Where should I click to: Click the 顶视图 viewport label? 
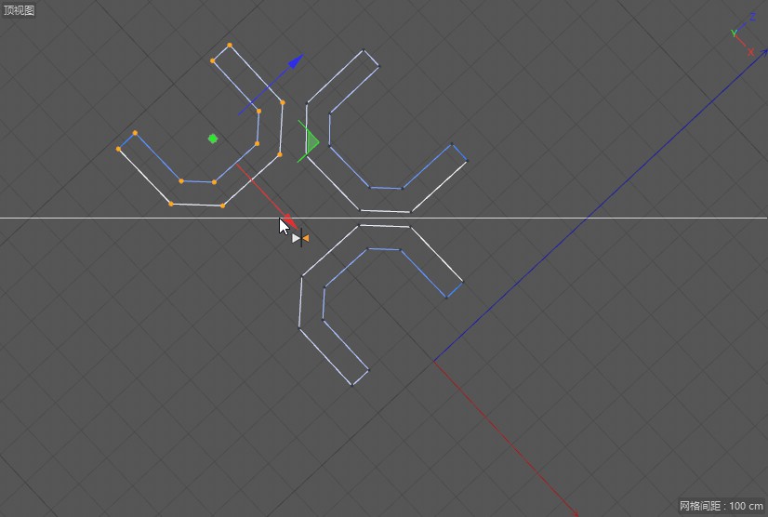[19, 10]
